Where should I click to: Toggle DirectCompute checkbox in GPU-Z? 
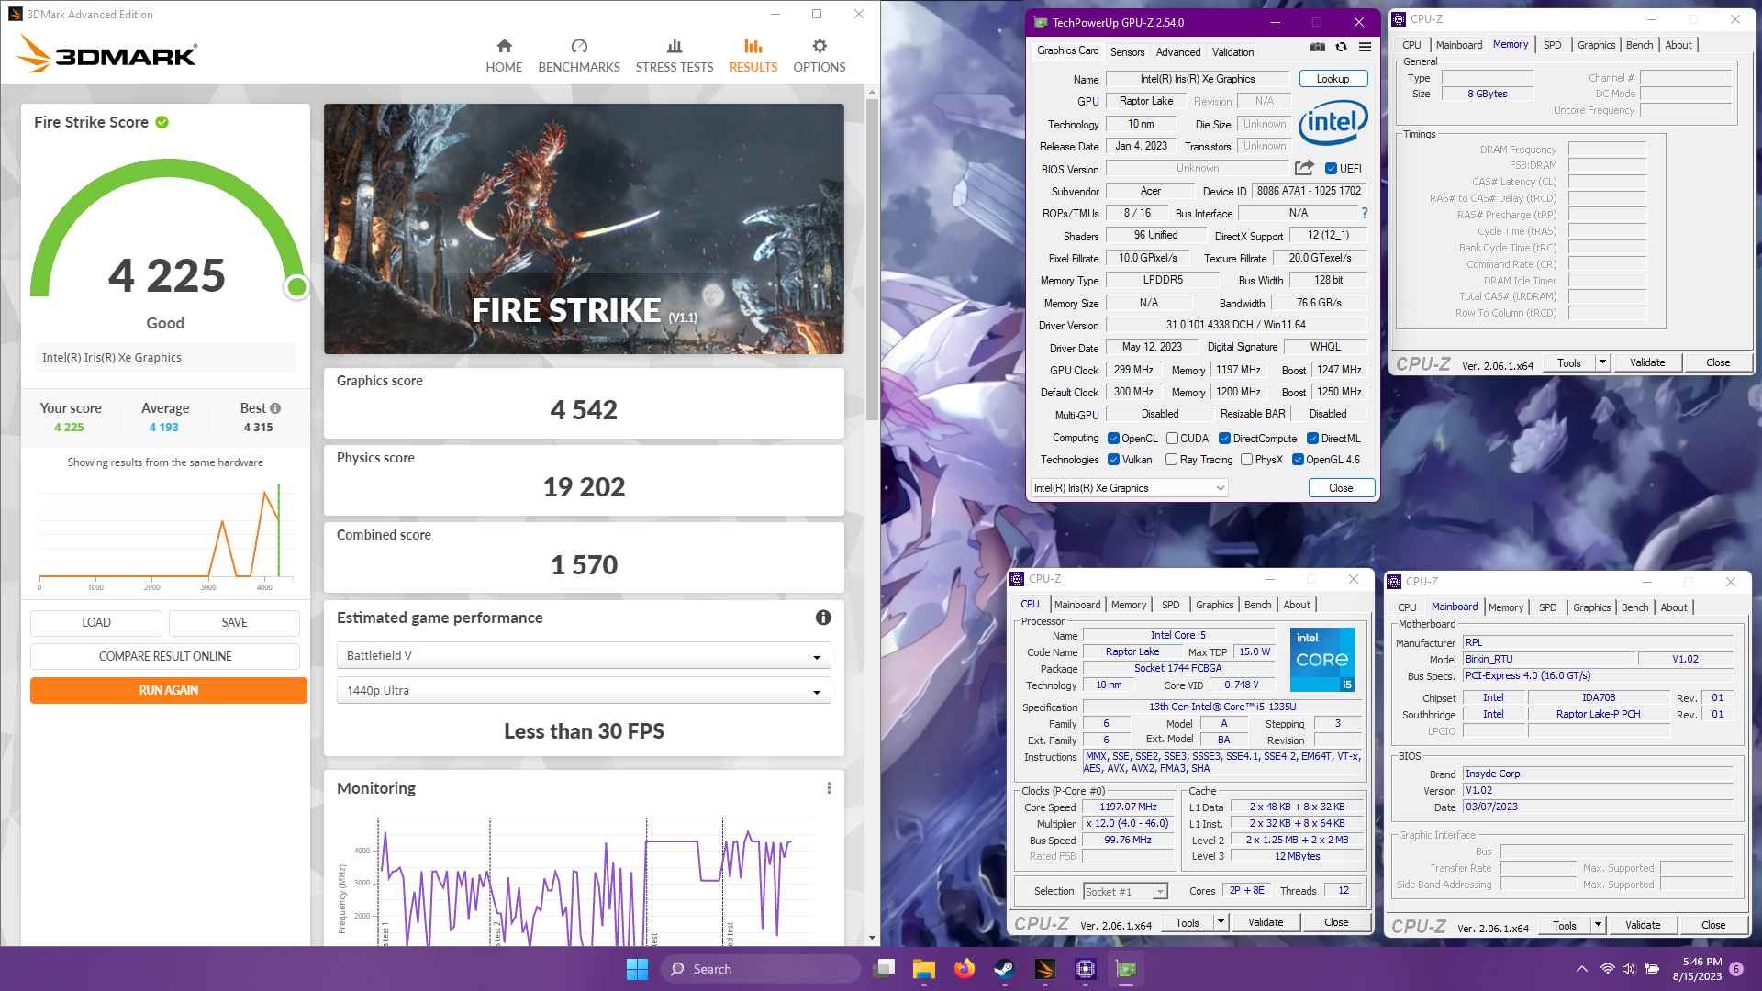click(1224, 439)
